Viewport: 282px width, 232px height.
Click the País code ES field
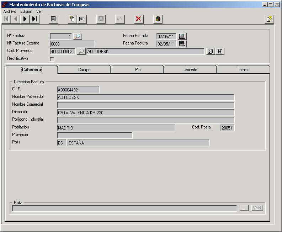(x=62, y=143)
